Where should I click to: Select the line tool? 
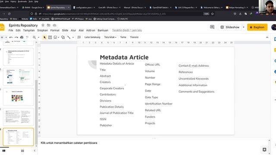pyautogui.click(x=69, y=37)
